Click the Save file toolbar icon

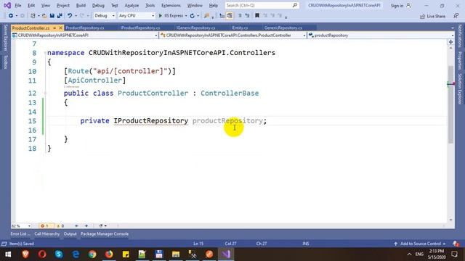click(x=52, y=16)
